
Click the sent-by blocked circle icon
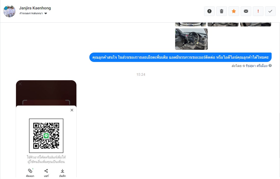243,66
